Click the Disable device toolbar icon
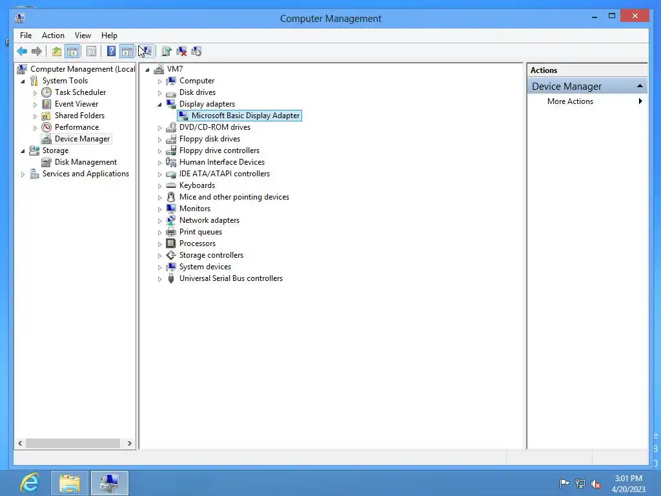 coord(196,52)
